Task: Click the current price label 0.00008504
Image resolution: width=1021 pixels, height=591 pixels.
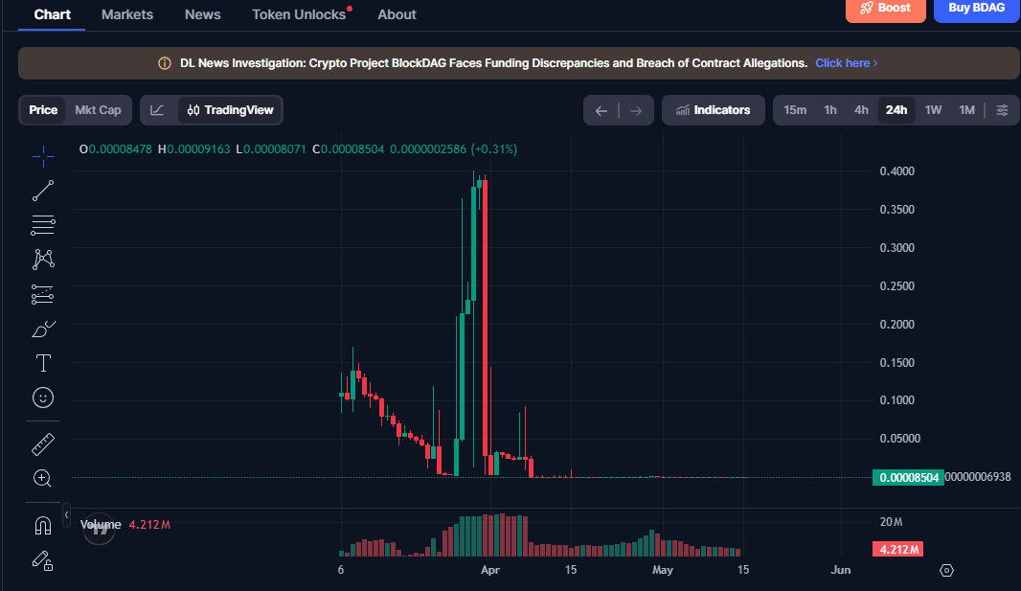Action: tap(908, 478)
